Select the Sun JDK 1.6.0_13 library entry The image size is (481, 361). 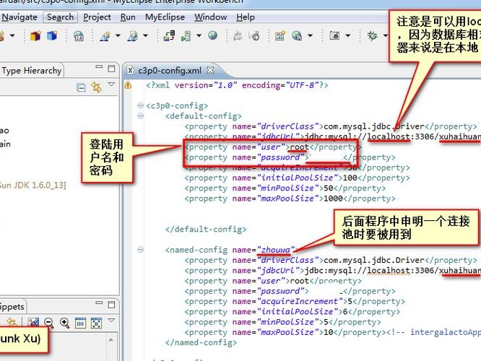[x=32, y=186]
